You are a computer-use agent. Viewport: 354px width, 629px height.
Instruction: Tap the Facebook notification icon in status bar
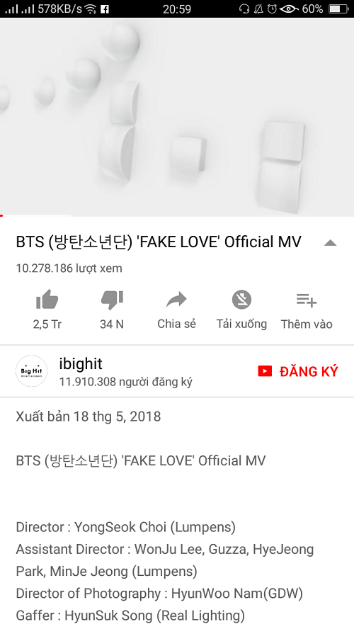click(x=105, y=8)
